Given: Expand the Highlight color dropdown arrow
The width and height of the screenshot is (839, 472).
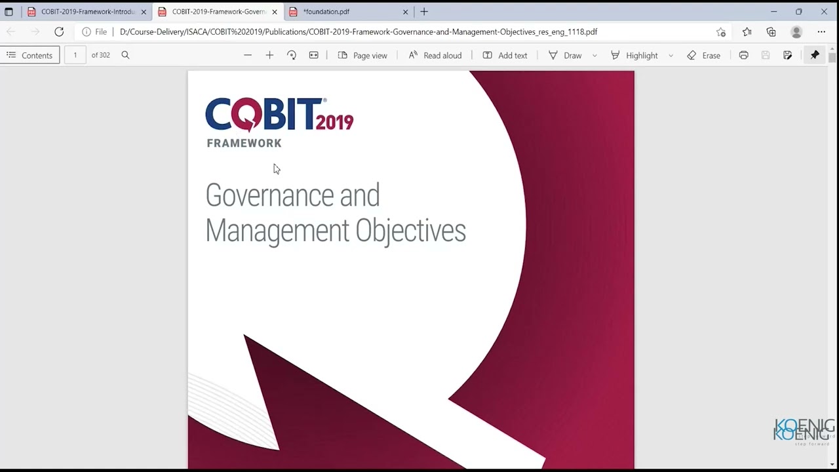Looking at the screenshot, I should 671,56.
